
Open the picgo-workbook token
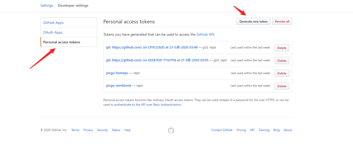coord(119,86)
